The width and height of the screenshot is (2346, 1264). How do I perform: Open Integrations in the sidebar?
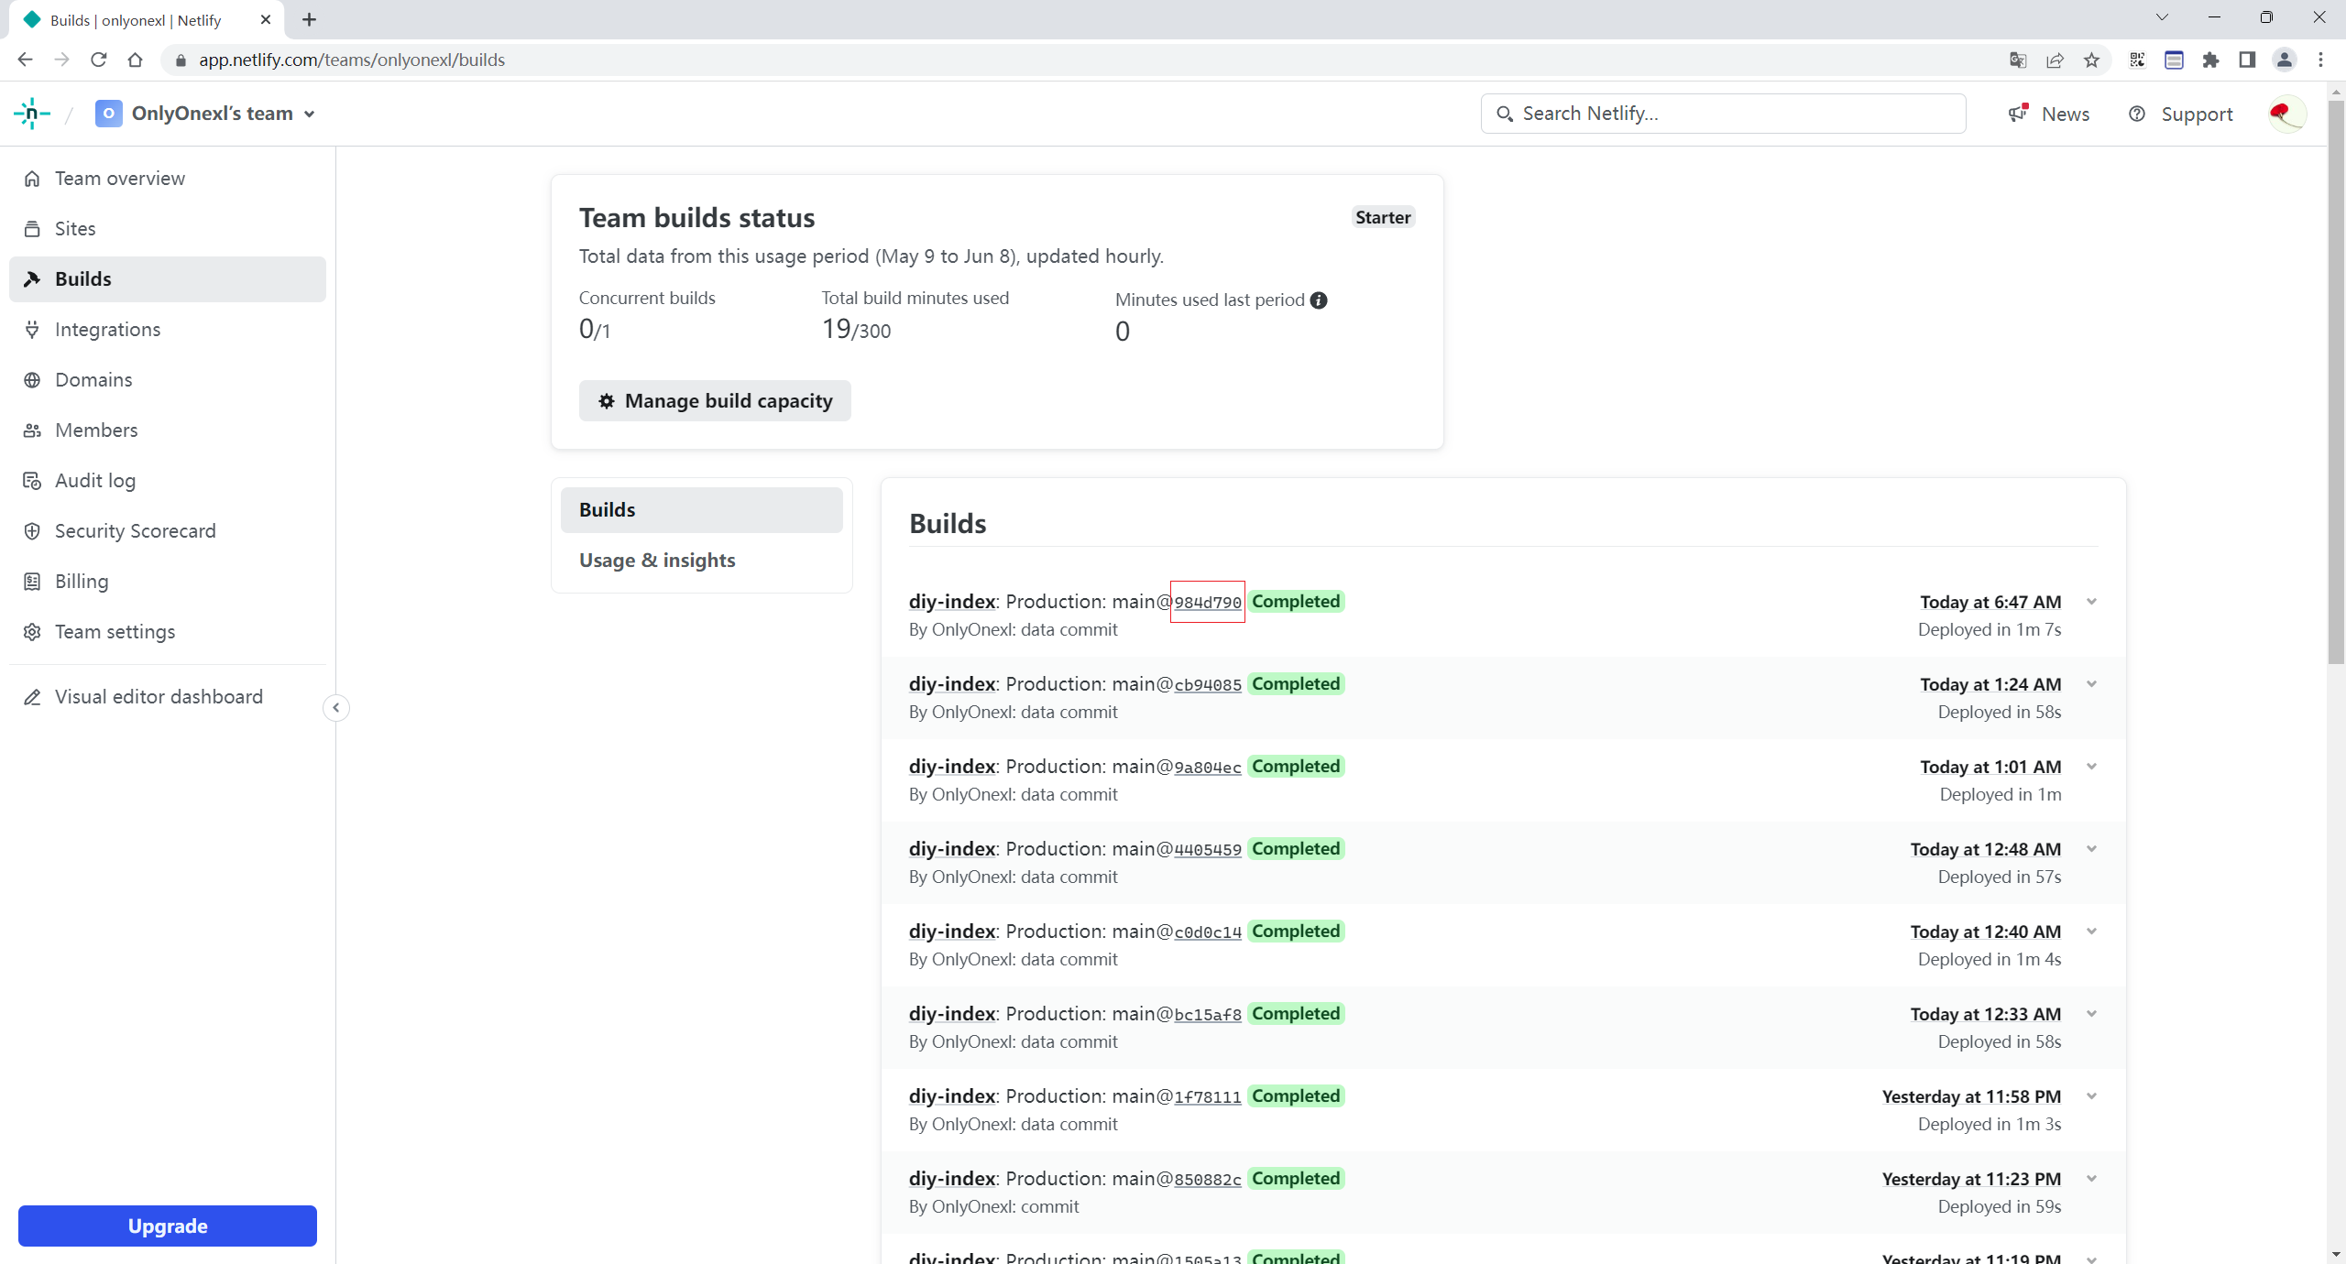[x=168, y=330]
